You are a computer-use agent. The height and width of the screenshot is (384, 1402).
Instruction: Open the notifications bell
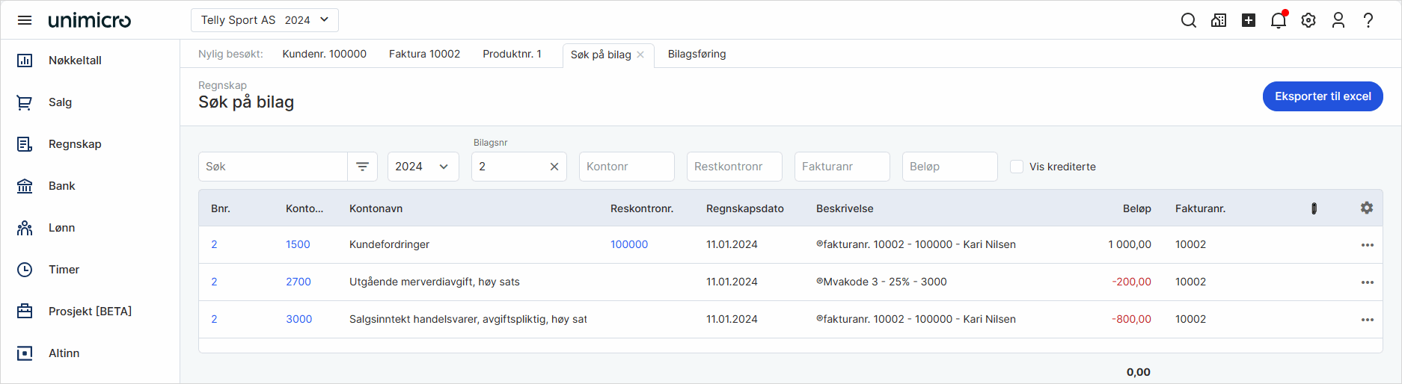[1278, 20]
